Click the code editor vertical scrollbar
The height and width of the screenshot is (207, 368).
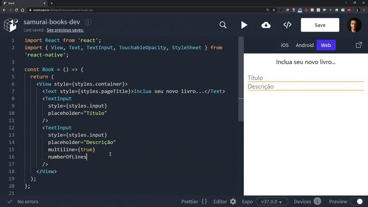click(241, 79)
